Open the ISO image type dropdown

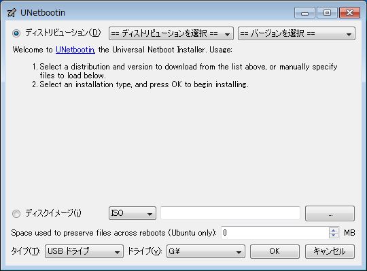[x=133, y=213]
